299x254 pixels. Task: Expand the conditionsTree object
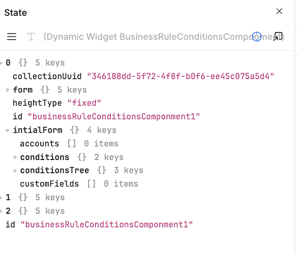15,171
